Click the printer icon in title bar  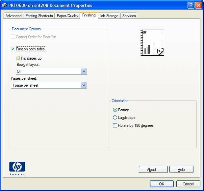click(4, 5)
